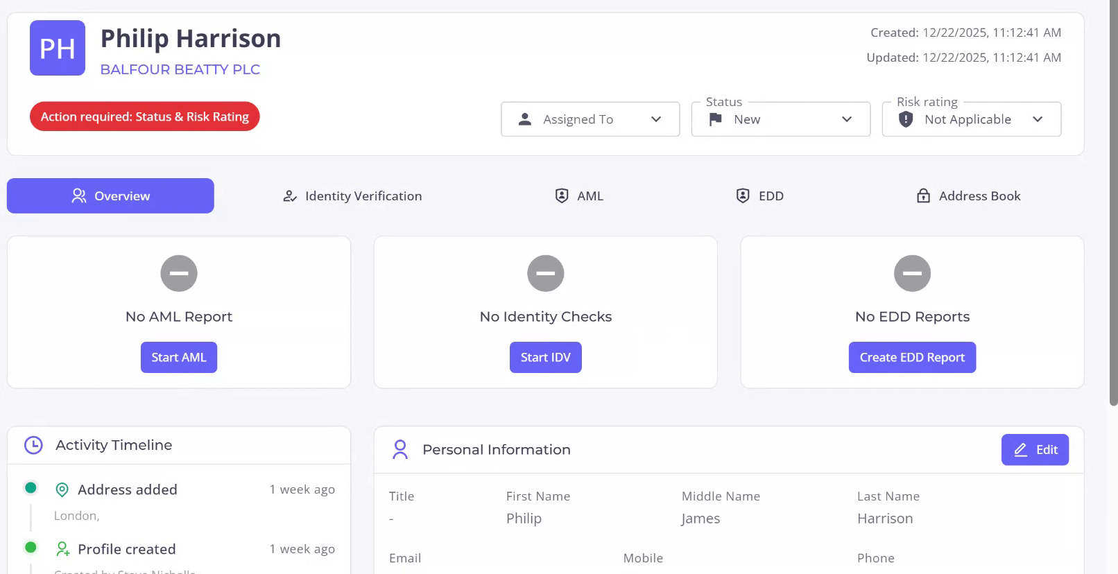Click the grey icon above No EDD Reports

tap(912, 273)
